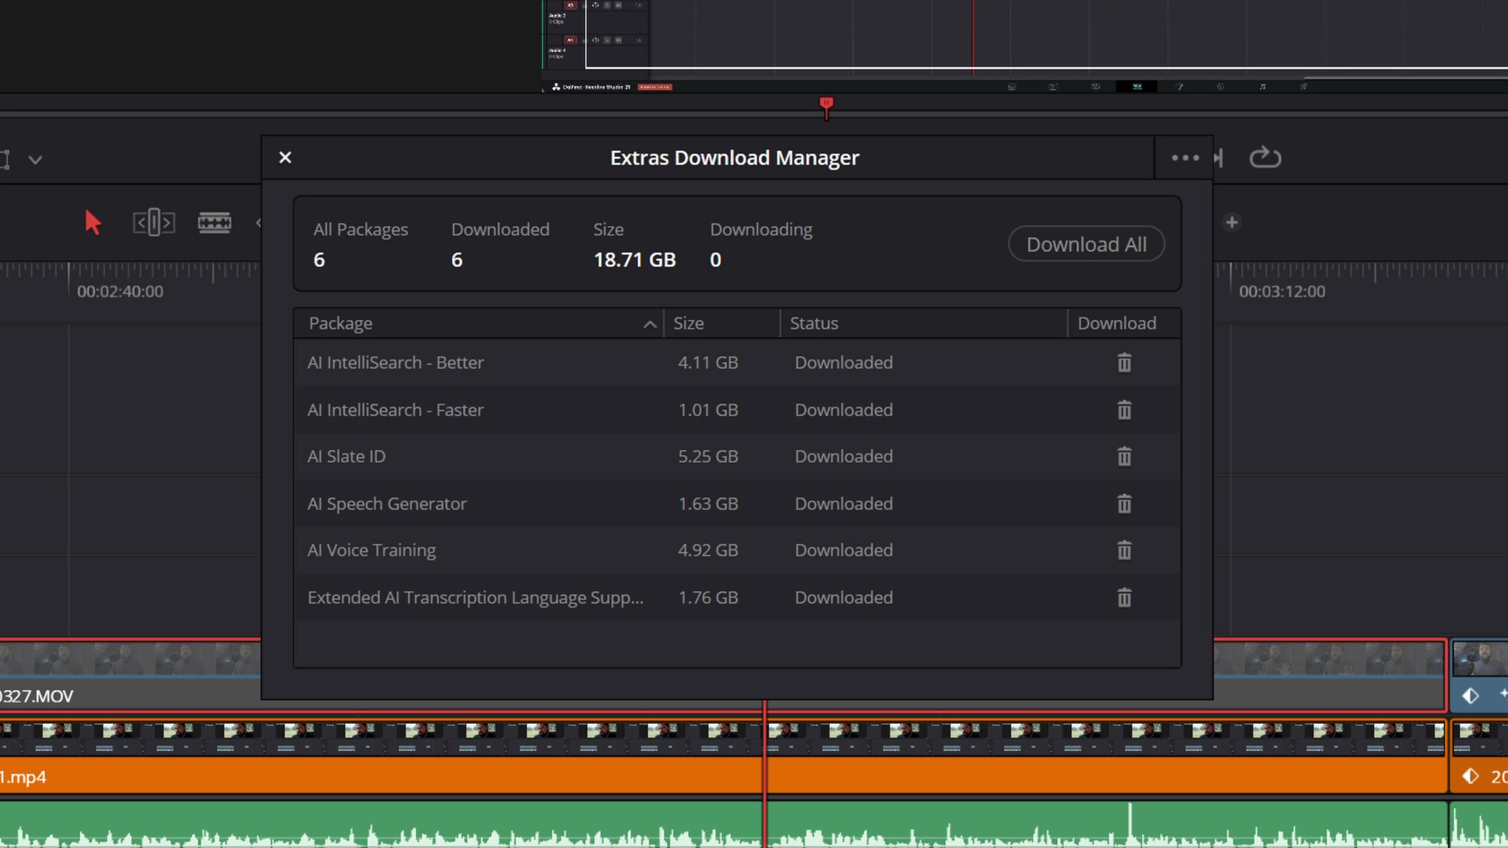The width and height of the screenshot is (1508, 848).
Task: Click the Downloaded status of AI Slate ID
Action: (x=844, y=456)
